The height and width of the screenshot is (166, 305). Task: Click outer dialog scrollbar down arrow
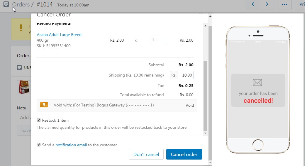point(210,163)
